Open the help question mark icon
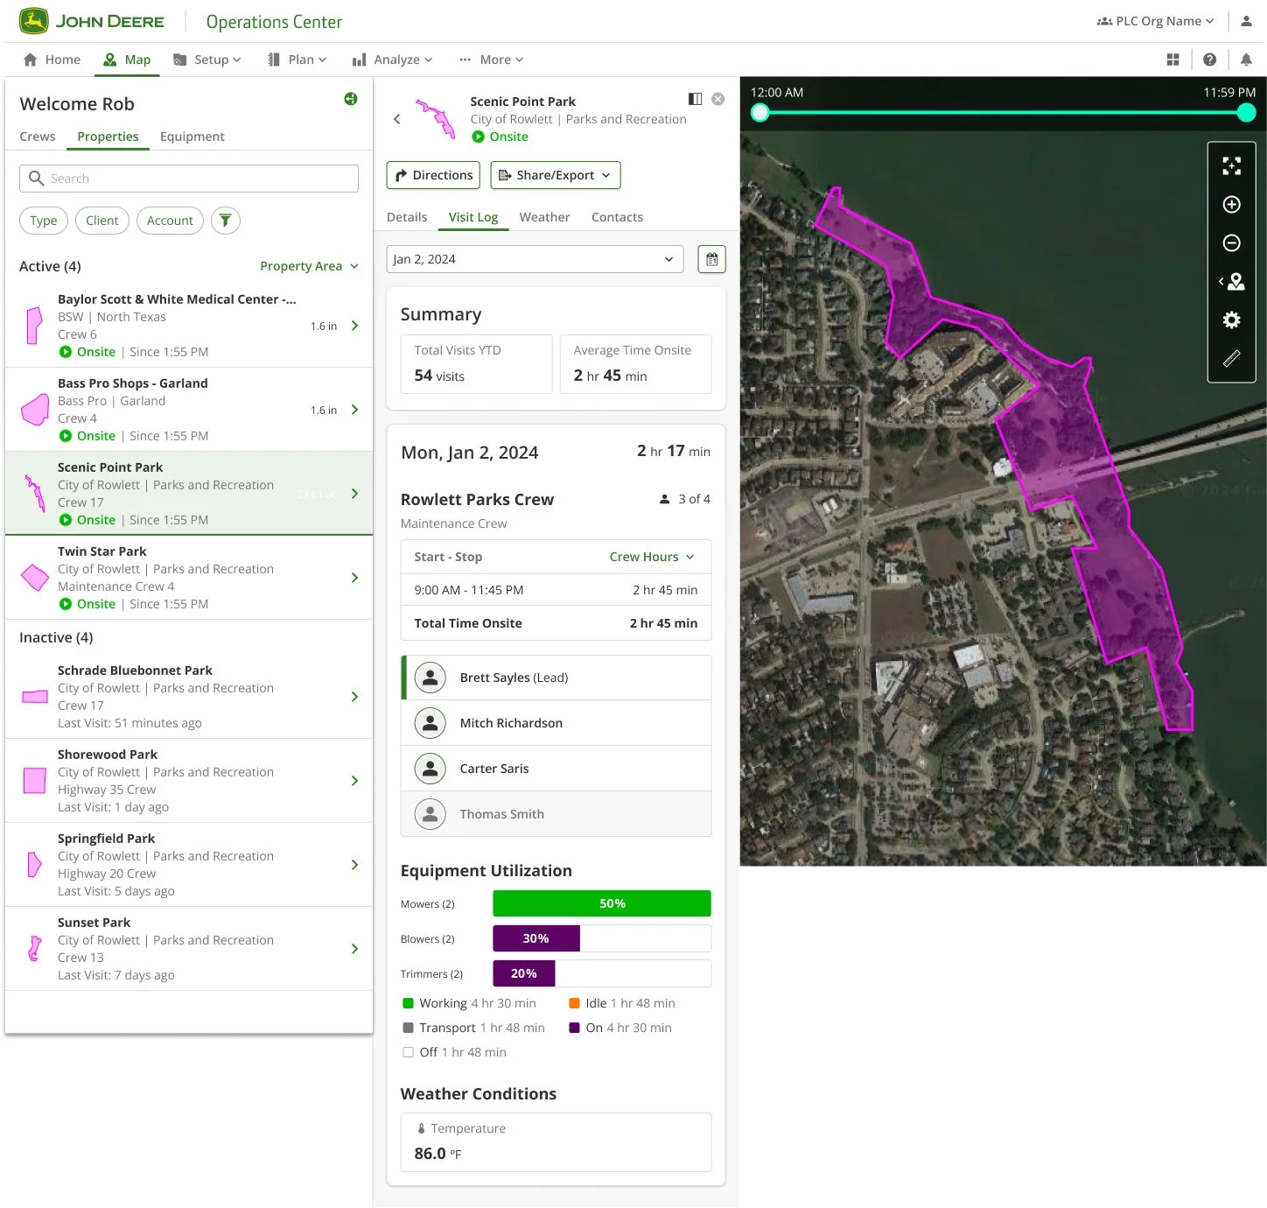The width and height of the screenshot is (1267, 1208). (1209, 60)
